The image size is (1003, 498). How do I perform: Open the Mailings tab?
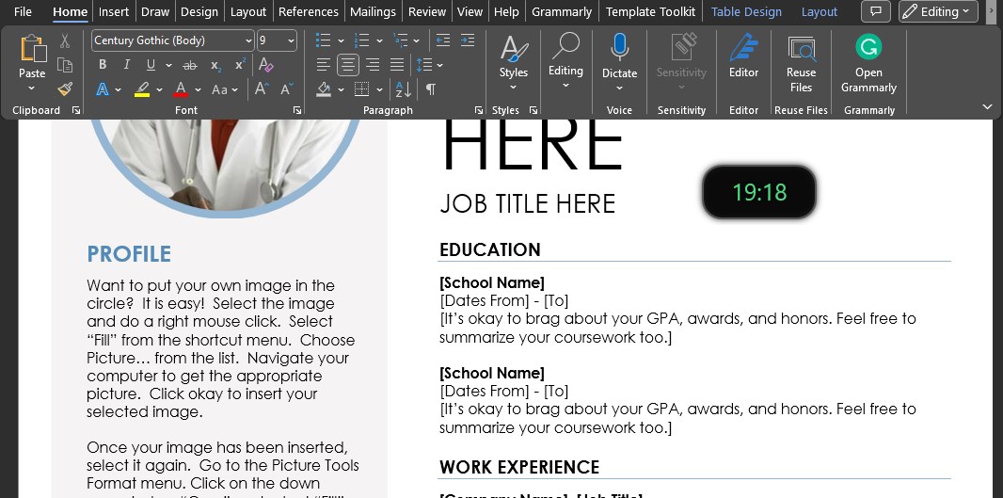(x=373, y=11)
